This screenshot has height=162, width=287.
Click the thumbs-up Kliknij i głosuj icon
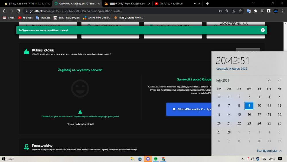(x=26, y=52)
